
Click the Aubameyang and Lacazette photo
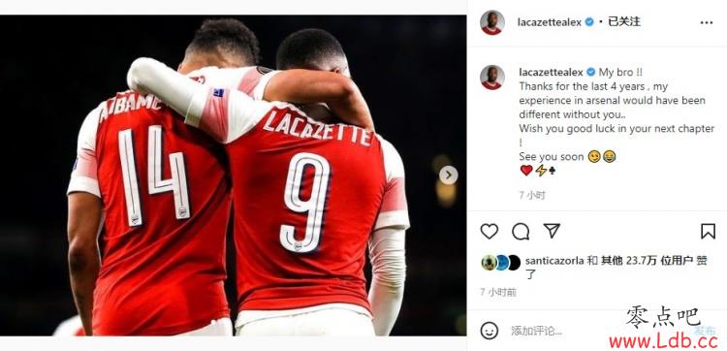[x=234, y=175]
